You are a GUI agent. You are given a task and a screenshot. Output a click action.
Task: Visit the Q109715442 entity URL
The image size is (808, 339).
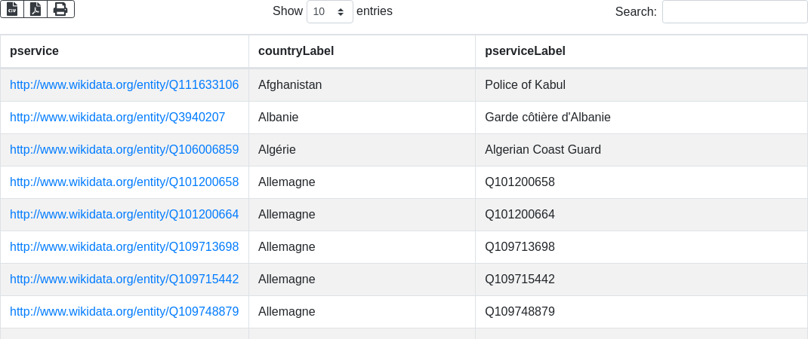(x=124, y=279)
